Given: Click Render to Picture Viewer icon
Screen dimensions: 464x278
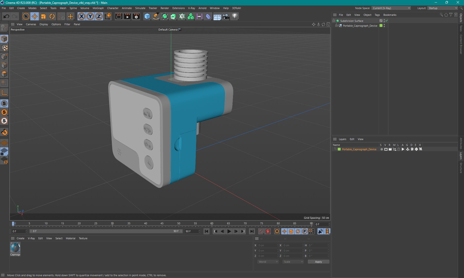Looking at the screenshot, I should tap(127, 16).
